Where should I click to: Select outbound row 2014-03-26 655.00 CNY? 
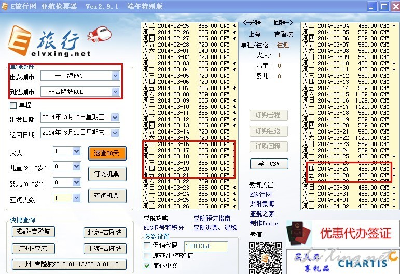(189, 206)
